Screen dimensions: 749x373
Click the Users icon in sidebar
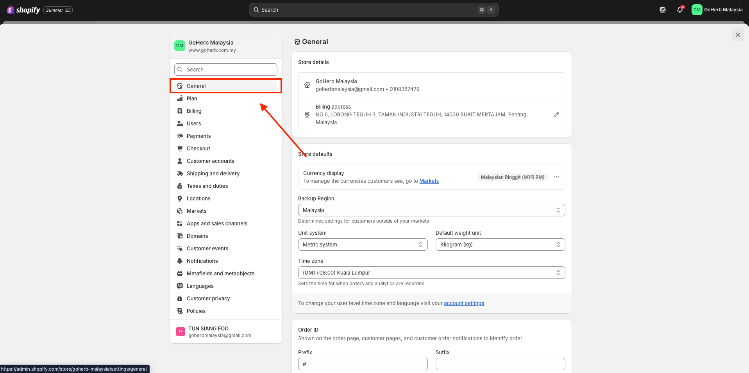pyautogui.click(x=180, y=123)
